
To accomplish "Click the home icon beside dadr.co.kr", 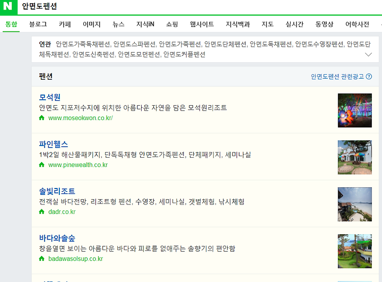I will pos(42,211).
